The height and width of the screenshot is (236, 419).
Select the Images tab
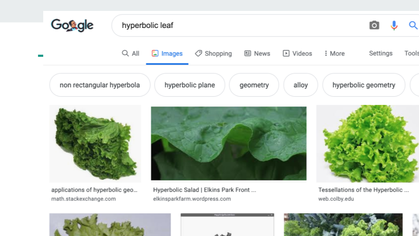coord(167,53)
